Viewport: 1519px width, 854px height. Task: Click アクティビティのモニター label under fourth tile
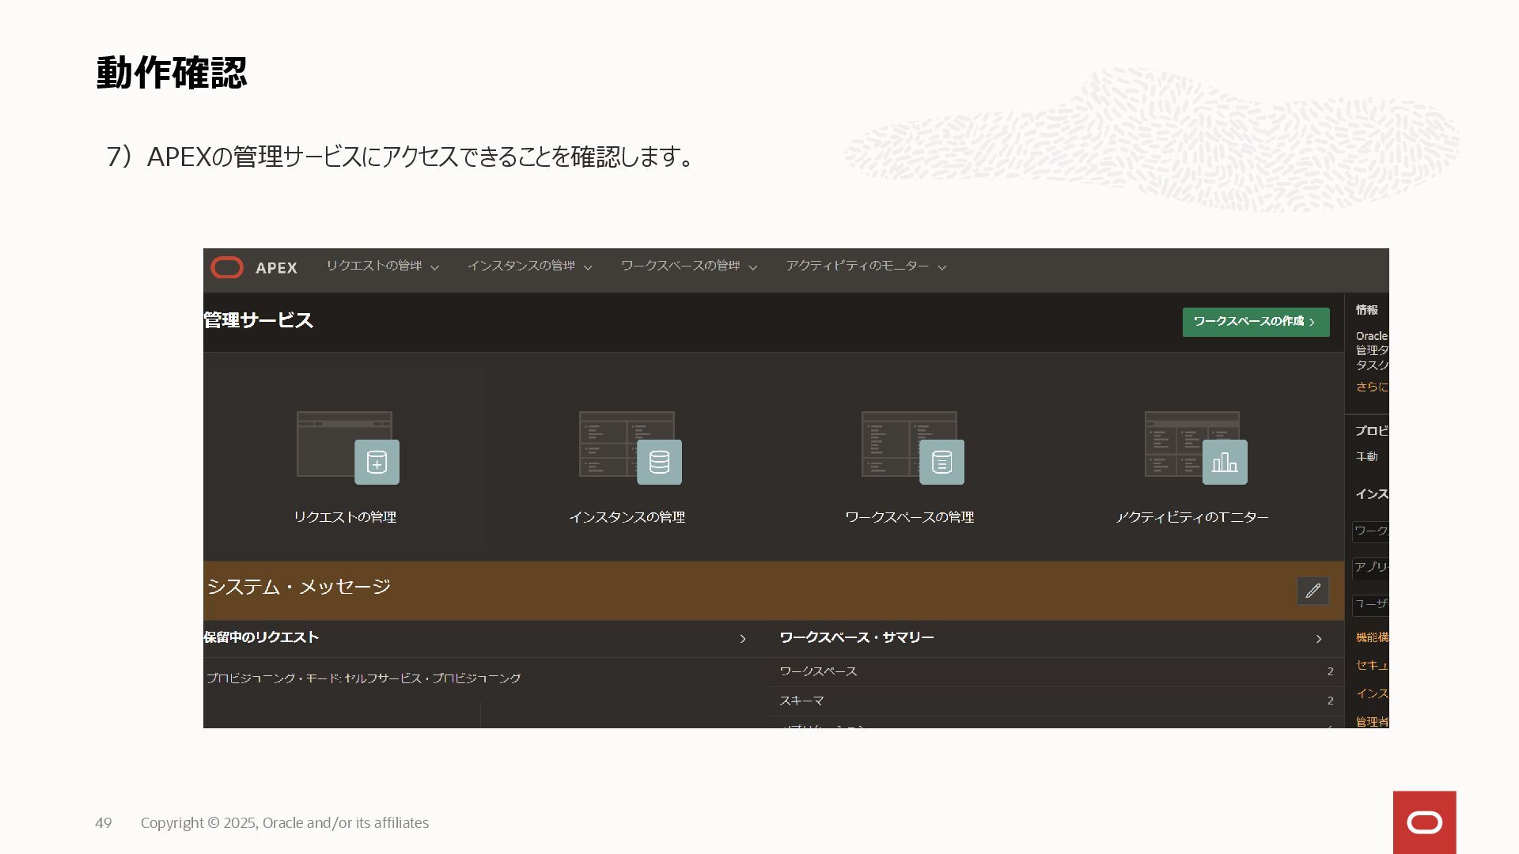pyautogui.click(x=1192, y=517)
